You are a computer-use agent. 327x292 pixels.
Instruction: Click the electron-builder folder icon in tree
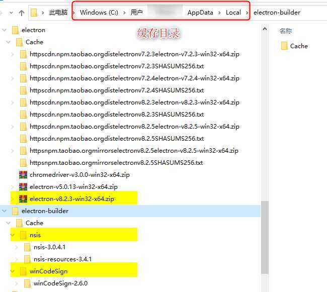(x=15, y=211)
